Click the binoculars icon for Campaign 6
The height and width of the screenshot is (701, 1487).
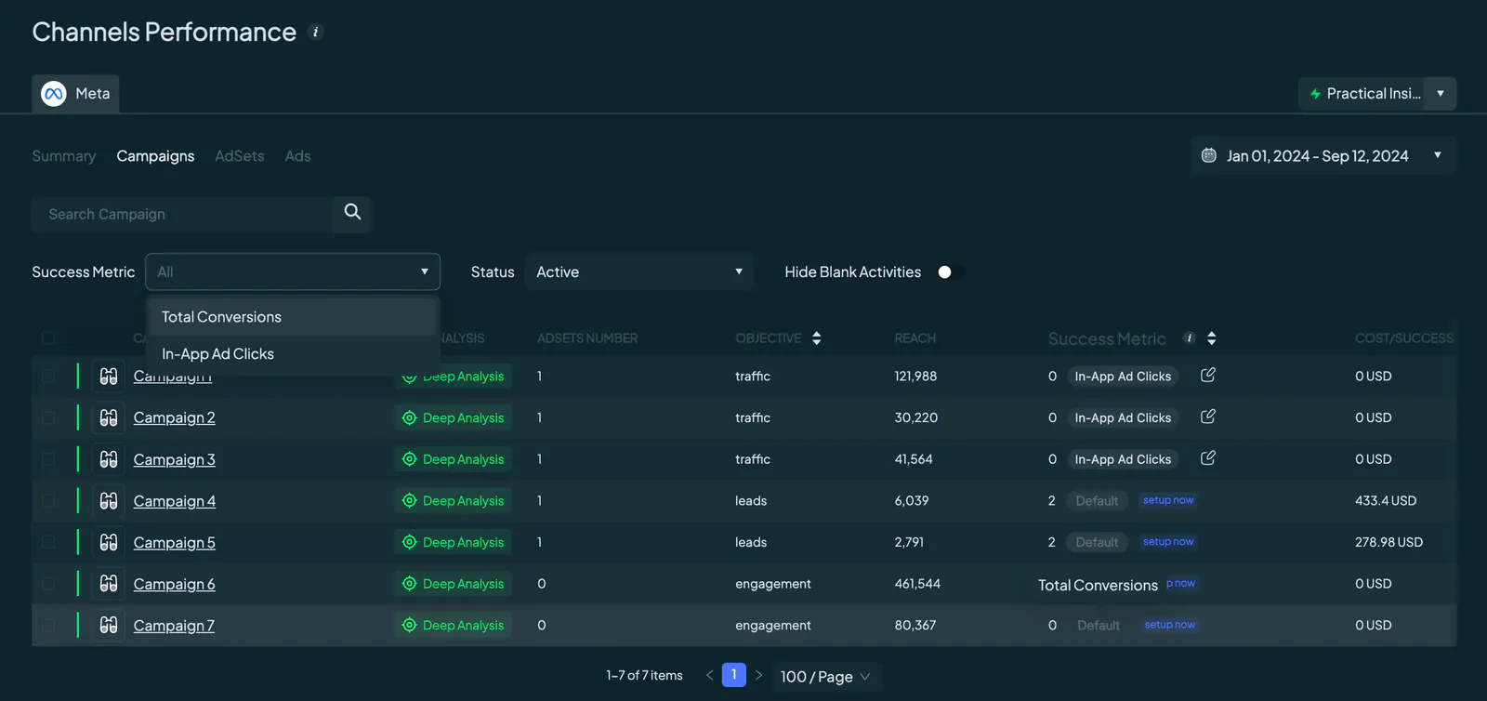point(109,584)
